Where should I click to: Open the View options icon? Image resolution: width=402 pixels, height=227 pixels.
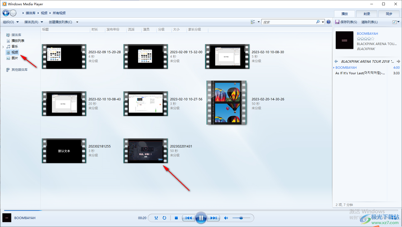253,22
